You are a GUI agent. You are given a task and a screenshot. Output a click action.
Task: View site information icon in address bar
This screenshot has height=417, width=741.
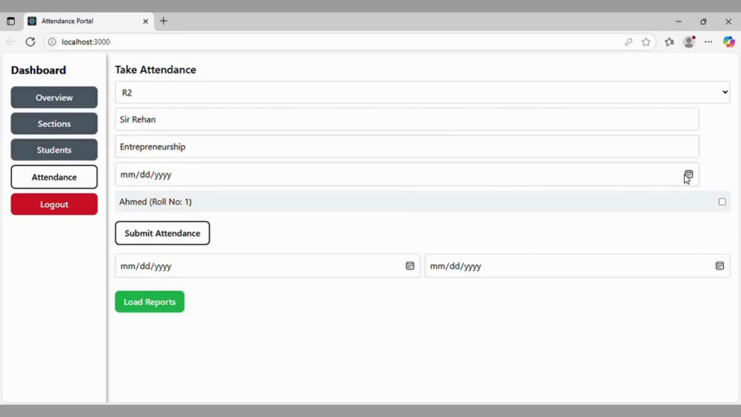[52, 42]
